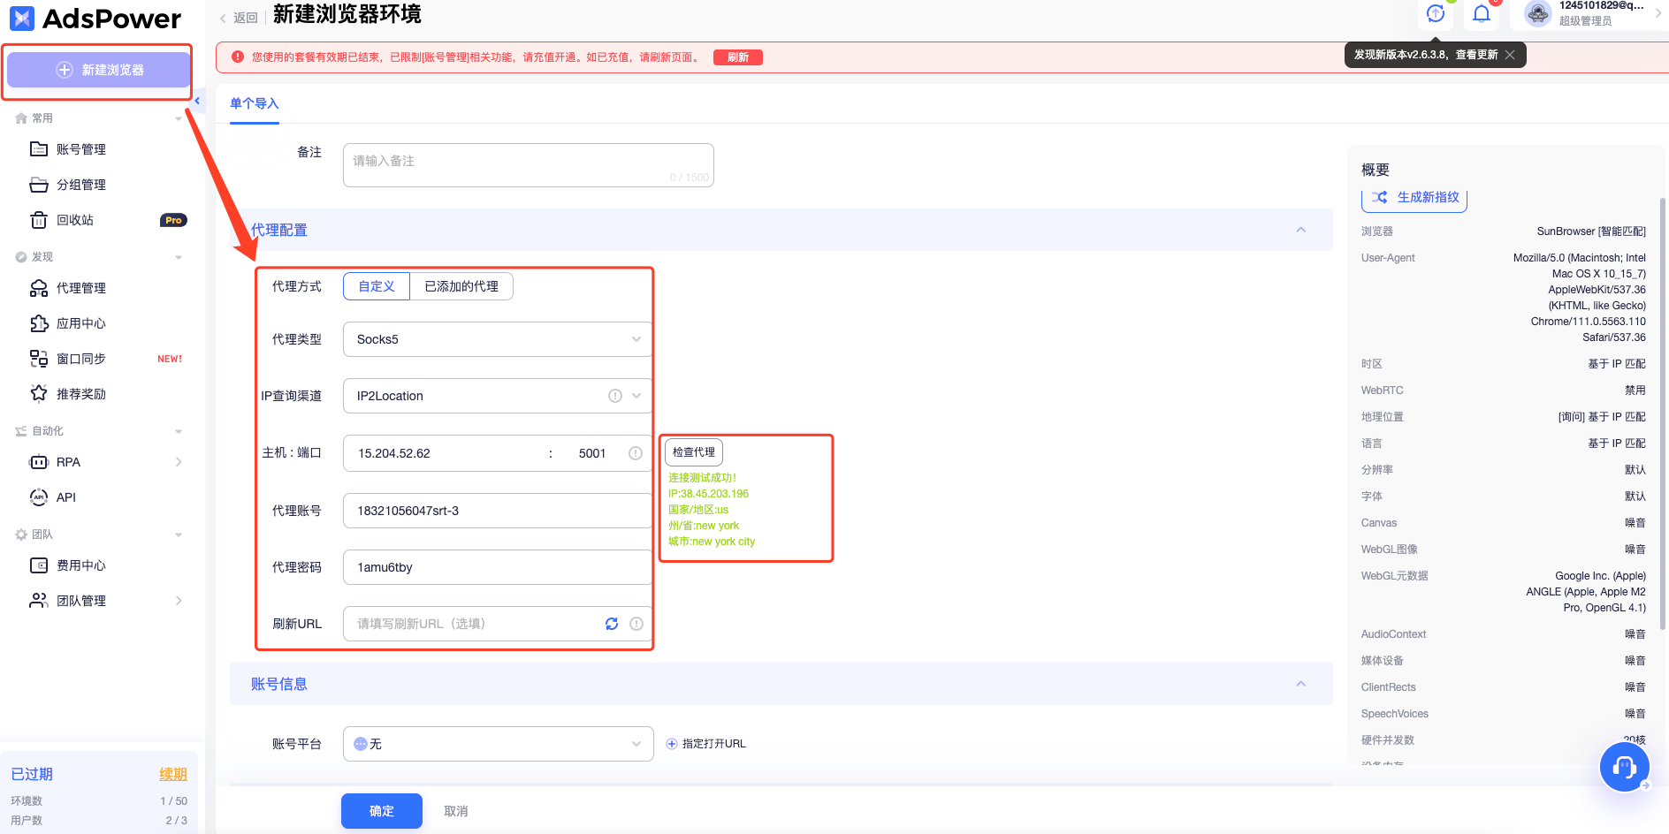1669x834 pixels.
Task: Click the 检查代理 button
Action: tap(694, 452)
